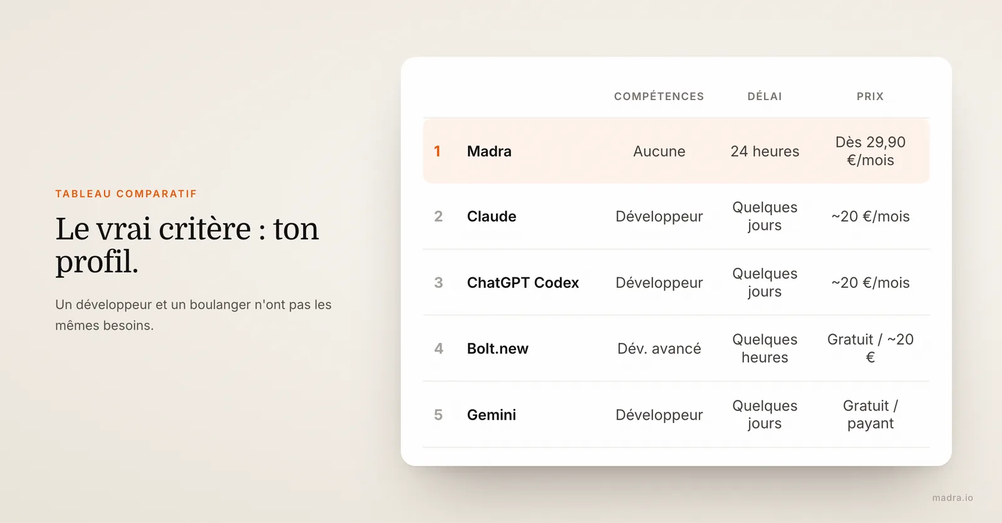
Task: Click the madra.io text
Action: 953,498
